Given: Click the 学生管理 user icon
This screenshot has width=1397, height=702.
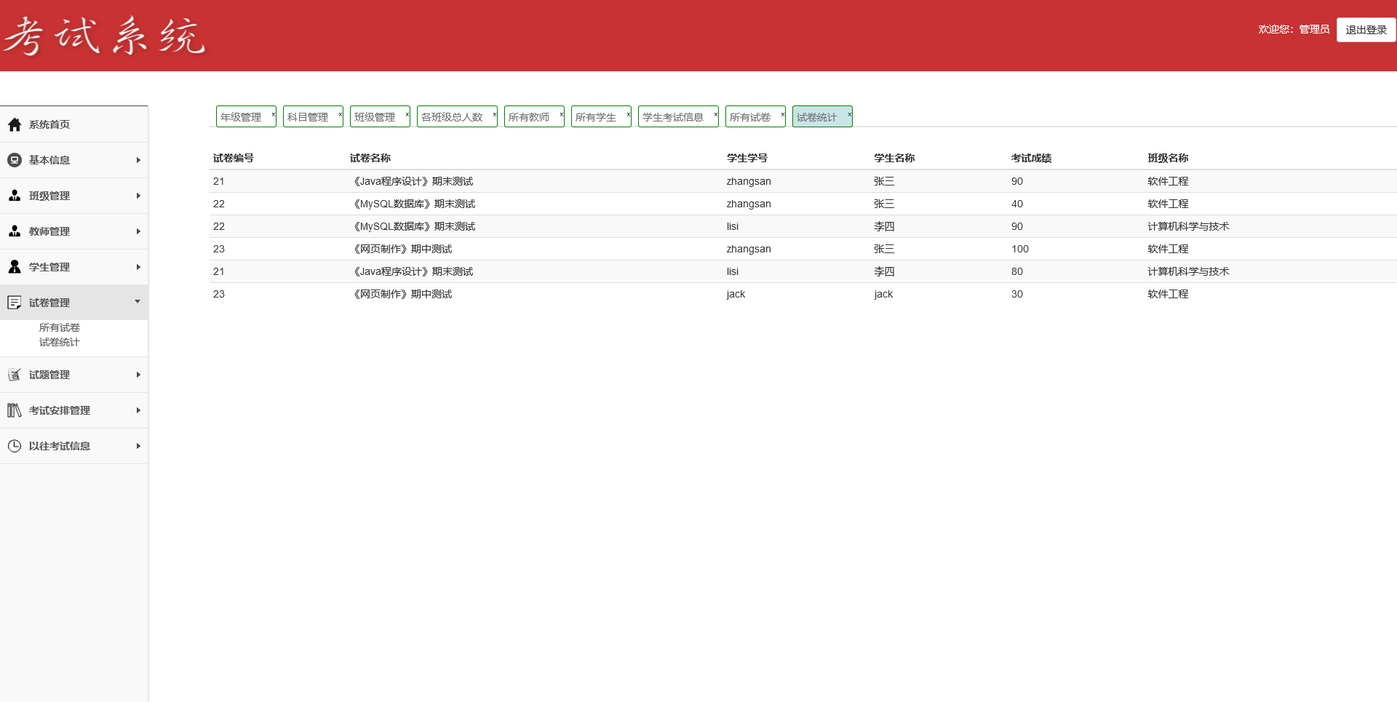Looking at the screenshot, I should click(x=15, y=267).
